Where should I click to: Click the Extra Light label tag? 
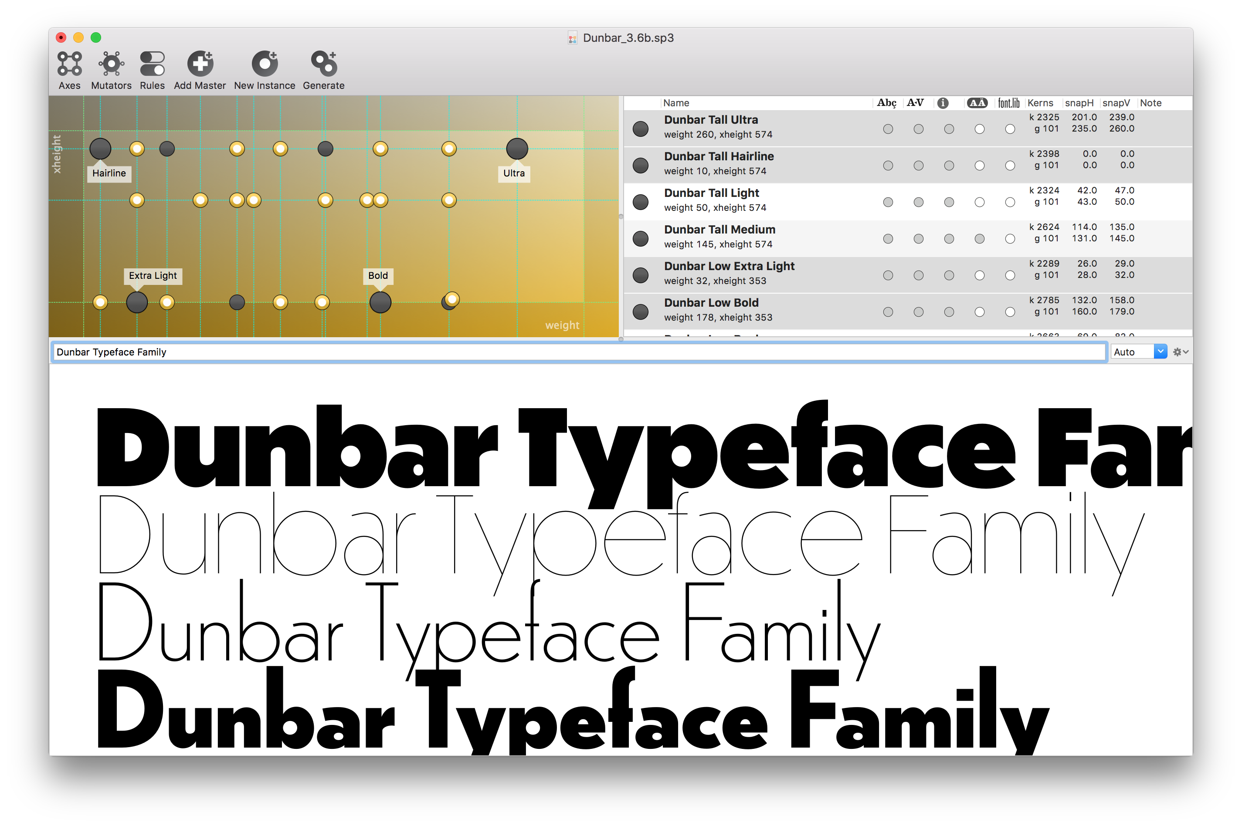point(153,275)
